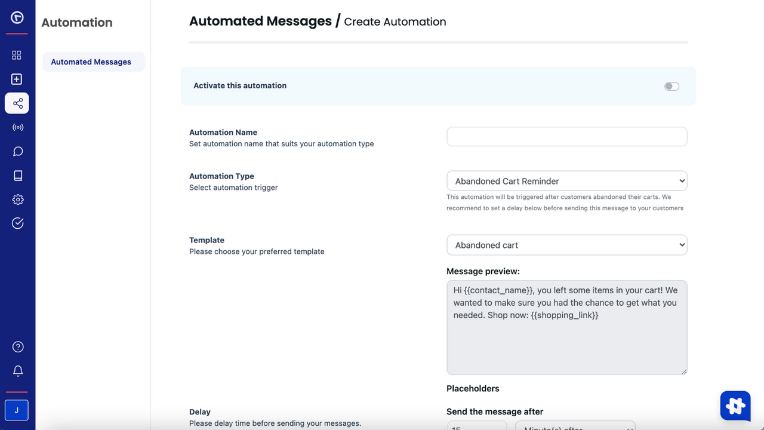764x430 pixels.
Task: Click the J profile avatar button
Action: 17,410
